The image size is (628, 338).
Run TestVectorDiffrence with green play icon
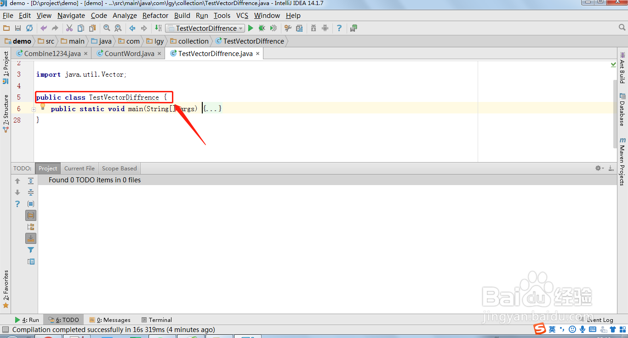251,28
